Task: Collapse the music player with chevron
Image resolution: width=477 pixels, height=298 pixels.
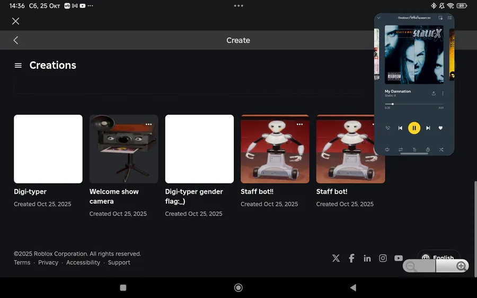Action: (x=379, y=17)
